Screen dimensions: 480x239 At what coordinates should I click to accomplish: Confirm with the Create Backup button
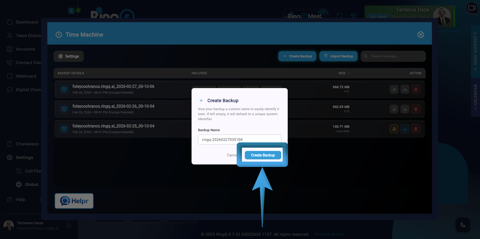(263, 155)
